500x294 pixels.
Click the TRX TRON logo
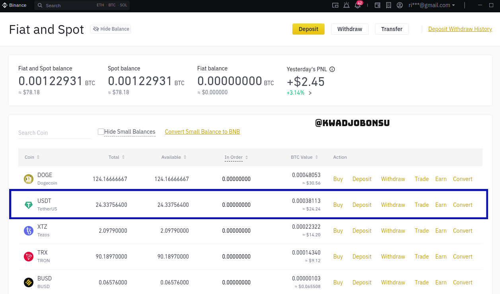29,257
